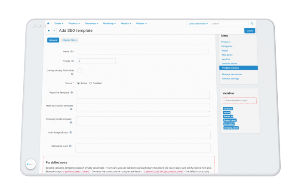Show help for Meta keywords template

[x=71, y=122]
